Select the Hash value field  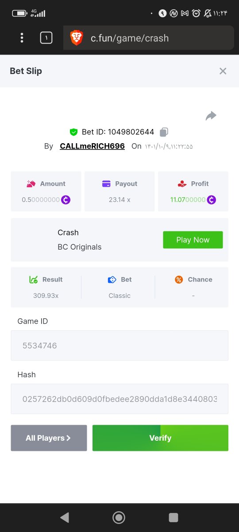119,399
